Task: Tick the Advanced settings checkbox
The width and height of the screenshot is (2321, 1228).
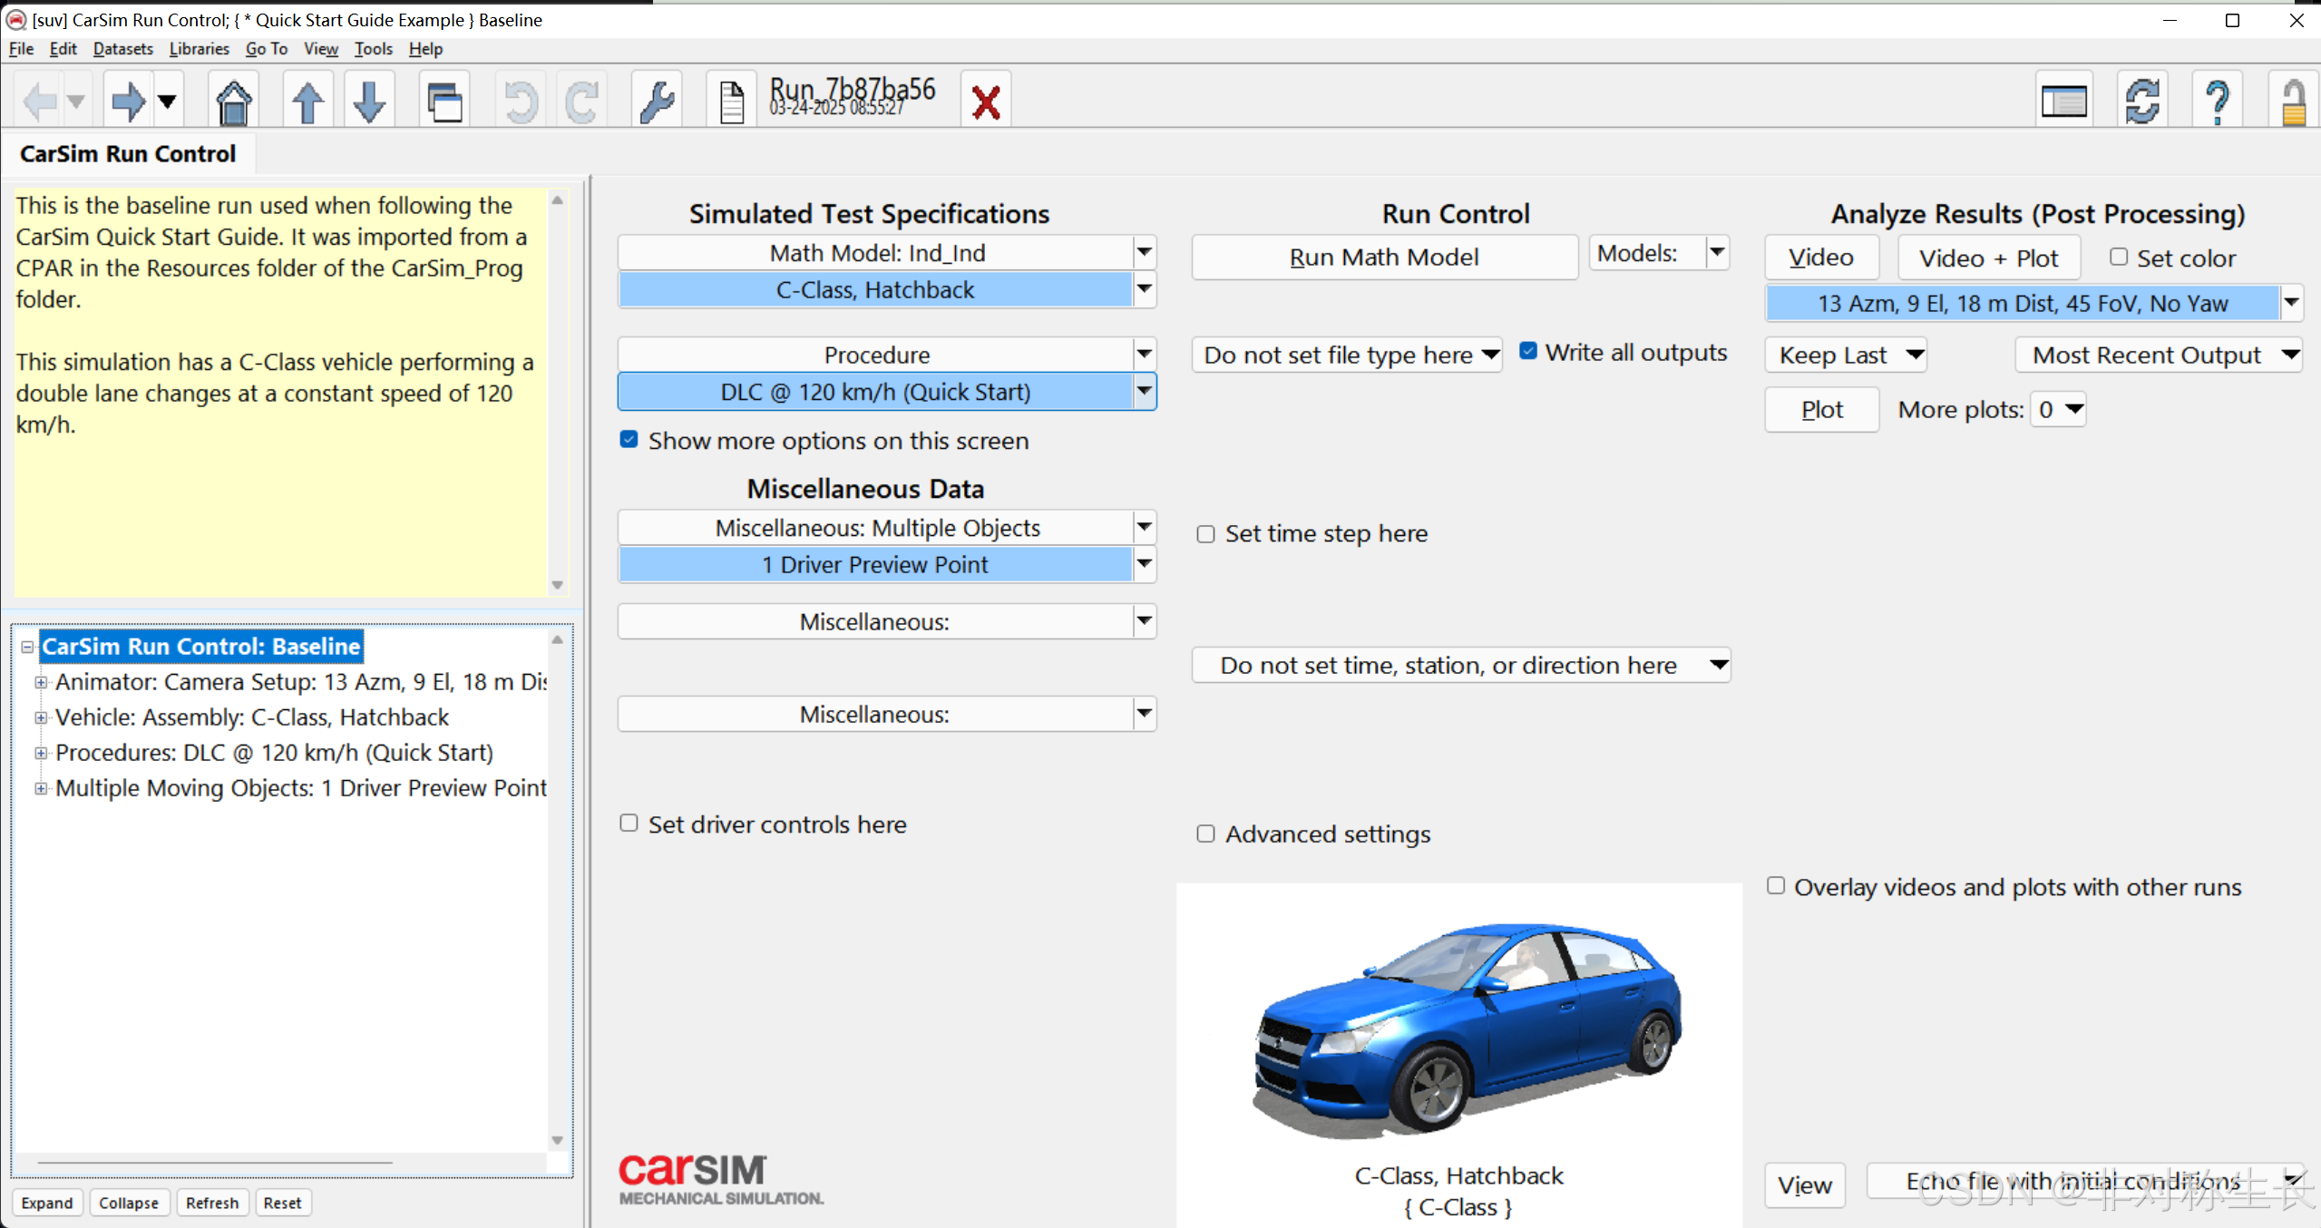Action: 1205,833
